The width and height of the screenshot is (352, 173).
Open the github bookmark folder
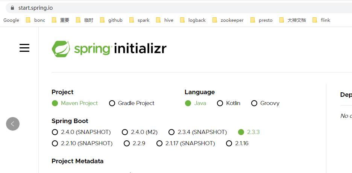click(111, 20)
